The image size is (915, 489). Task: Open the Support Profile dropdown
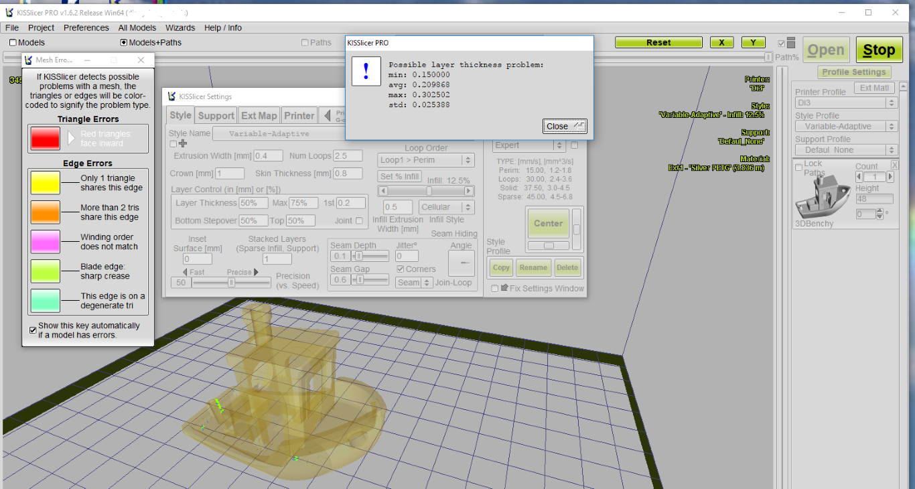846,150
